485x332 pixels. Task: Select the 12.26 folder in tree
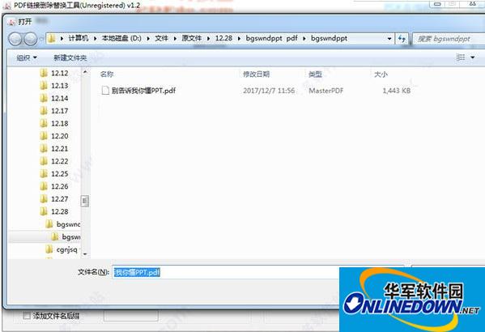pyautogui.click(x=59, y=186)
